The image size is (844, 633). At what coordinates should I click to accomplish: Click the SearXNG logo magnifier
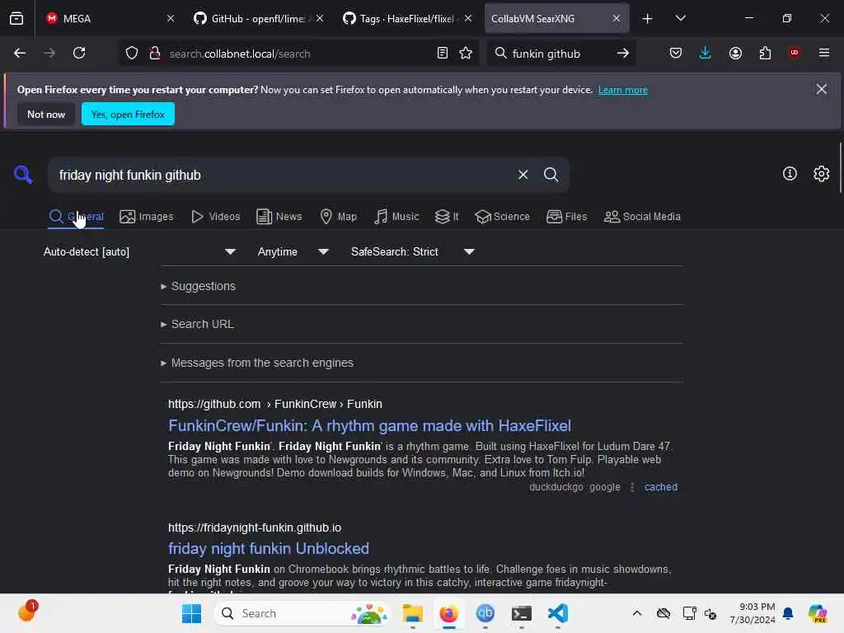(23, 175)
